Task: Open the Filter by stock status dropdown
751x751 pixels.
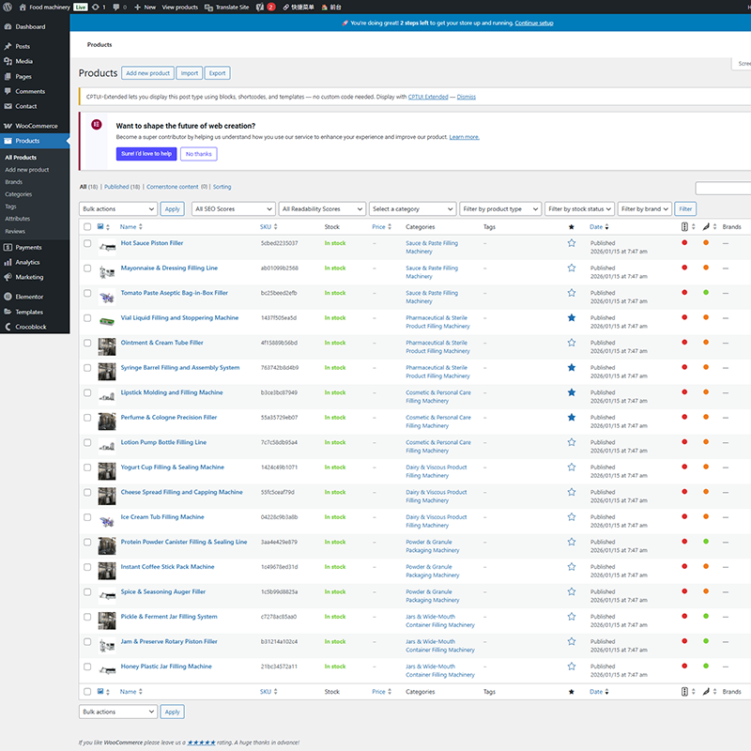Action: tap(580, 209)
